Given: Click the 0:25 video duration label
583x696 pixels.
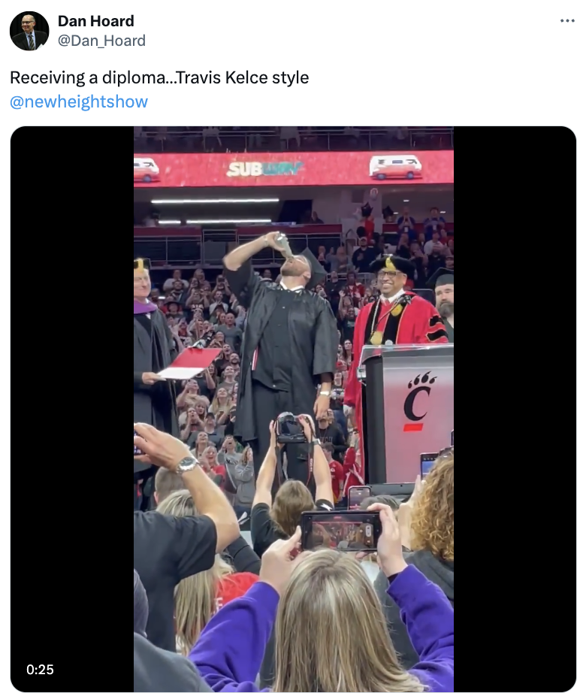Looking at the screenshot, I should pos(40,670).
